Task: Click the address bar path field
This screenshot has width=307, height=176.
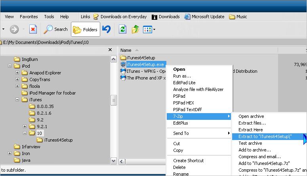Action: click(x=154, y=42)
